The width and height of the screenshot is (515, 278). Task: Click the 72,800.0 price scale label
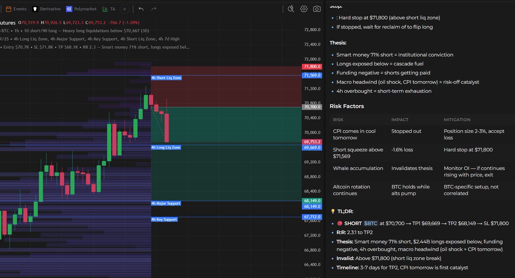pos(312,30)
